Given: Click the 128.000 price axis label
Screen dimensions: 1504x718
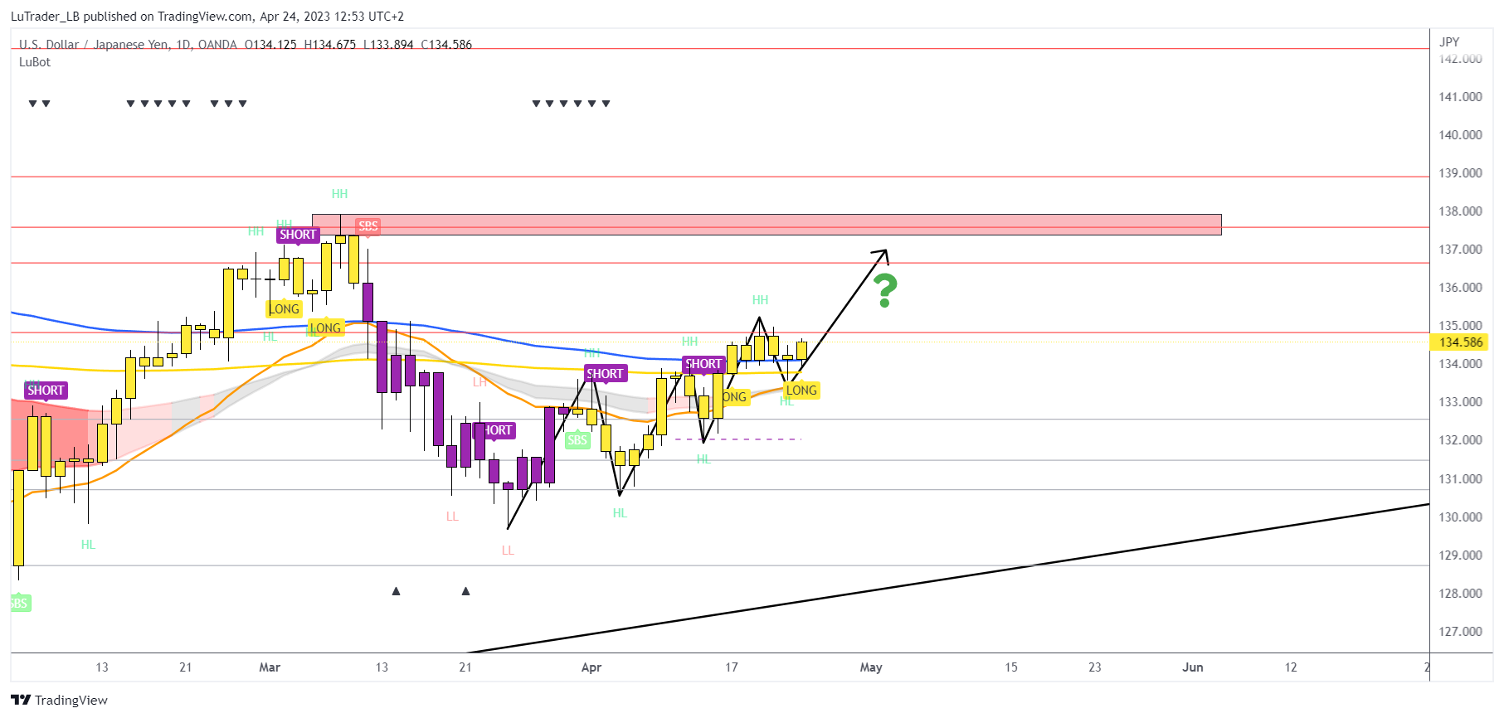Looking at the screenshot, I should (x=1460, y=594).
